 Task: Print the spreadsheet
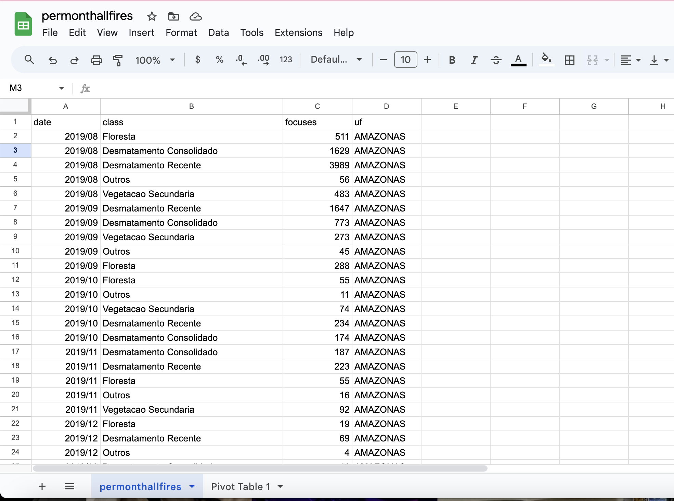pyautogui.click(x=96, y=60)
